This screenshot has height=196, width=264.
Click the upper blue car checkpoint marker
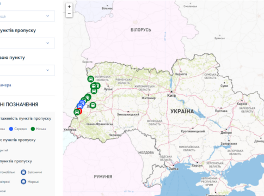click(82, 103)
